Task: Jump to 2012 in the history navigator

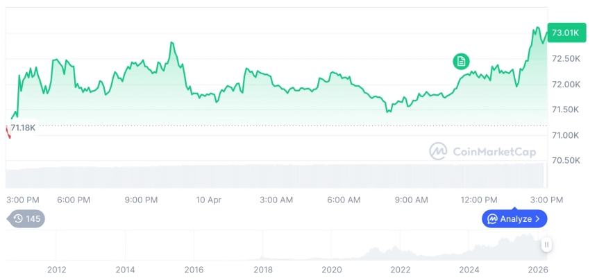Action: coord(56,270)
